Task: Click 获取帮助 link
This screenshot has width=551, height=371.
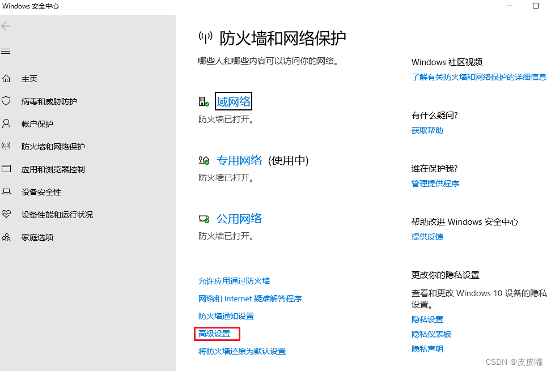Action: (427, 130)
